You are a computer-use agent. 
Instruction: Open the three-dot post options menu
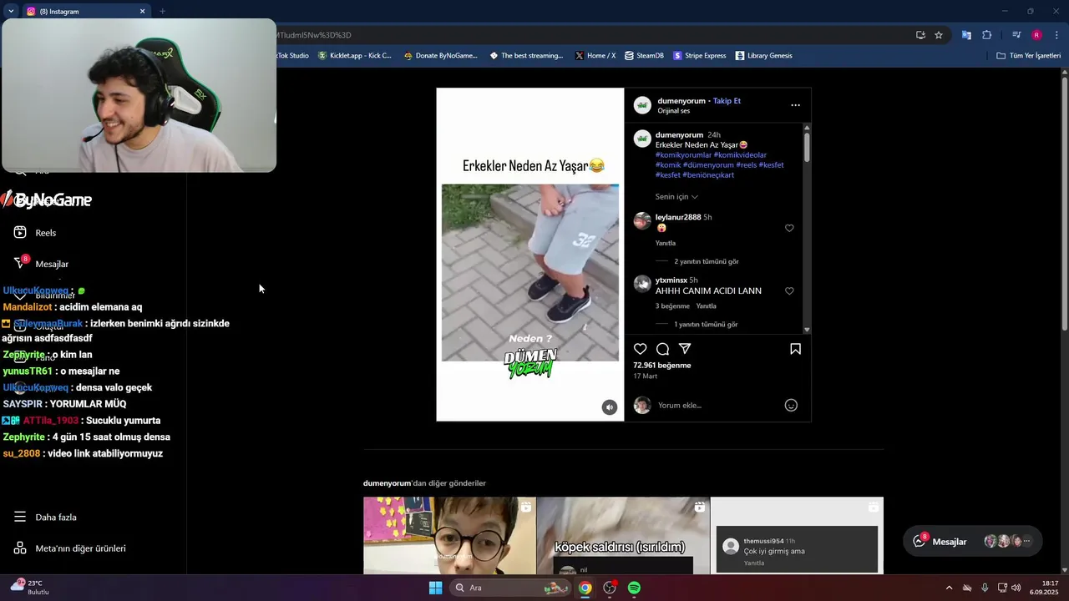tap(795, 105)
